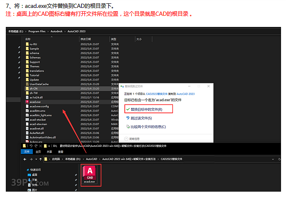
Task: Click the compare files icon in dialog
Action: (x=128, y=126)
